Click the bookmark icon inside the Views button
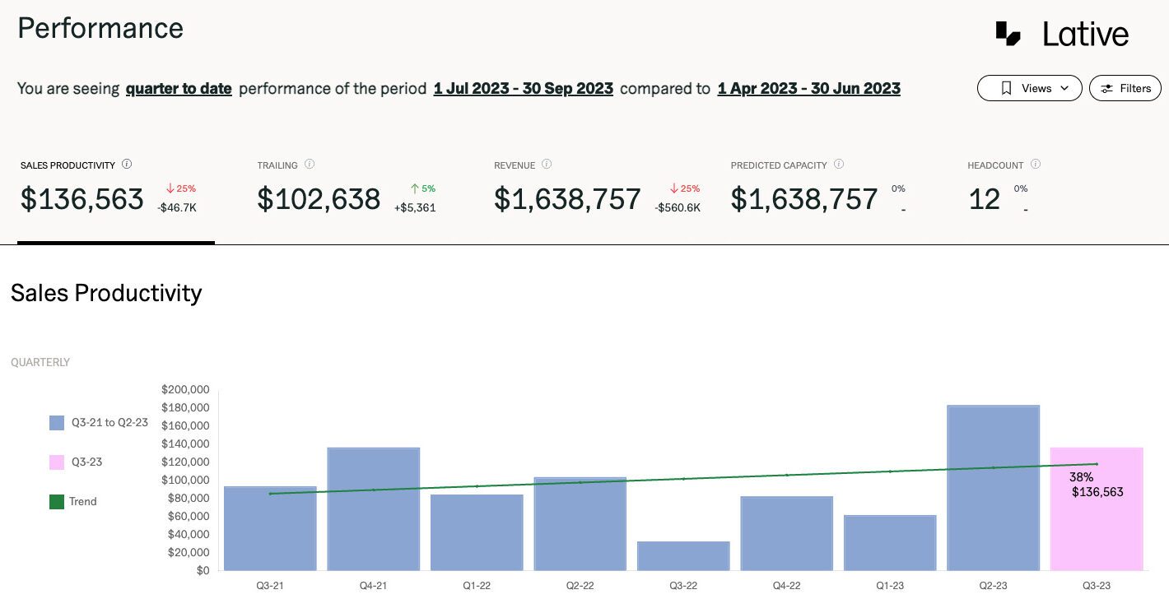 [1005, 88]
